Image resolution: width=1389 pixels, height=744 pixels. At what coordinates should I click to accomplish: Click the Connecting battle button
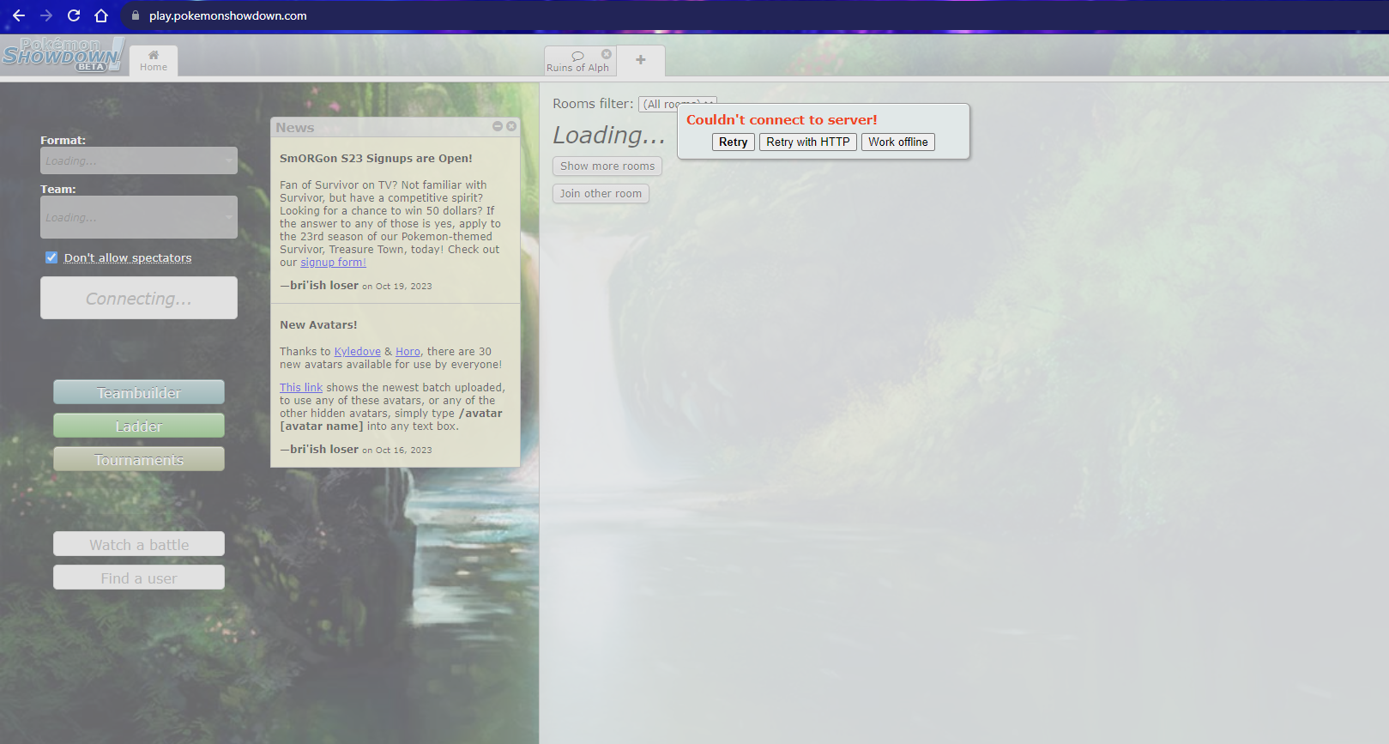139,298
